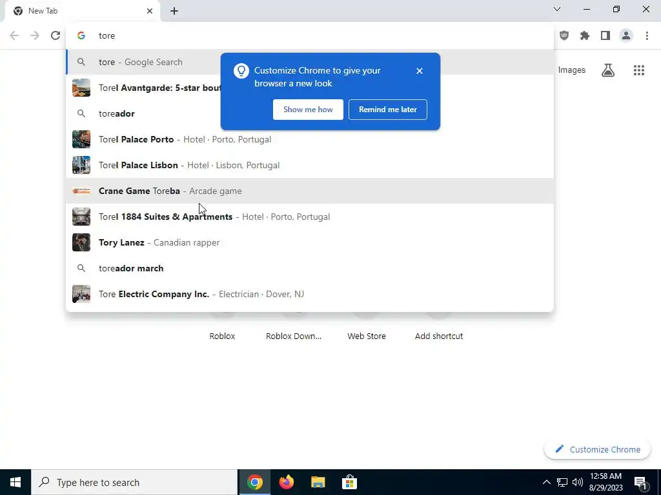The image size is (661, 495).
Task: Reload the current page
Action: (x=56, y=35)
